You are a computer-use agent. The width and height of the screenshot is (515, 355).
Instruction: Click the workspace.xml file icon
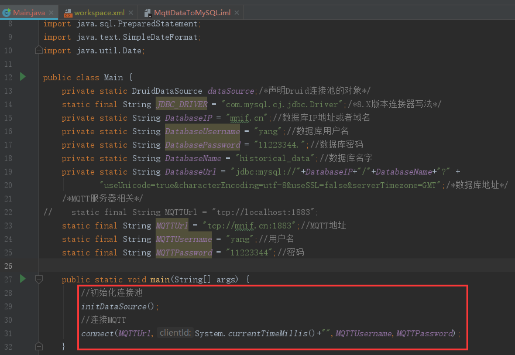[x=68, y=13]
